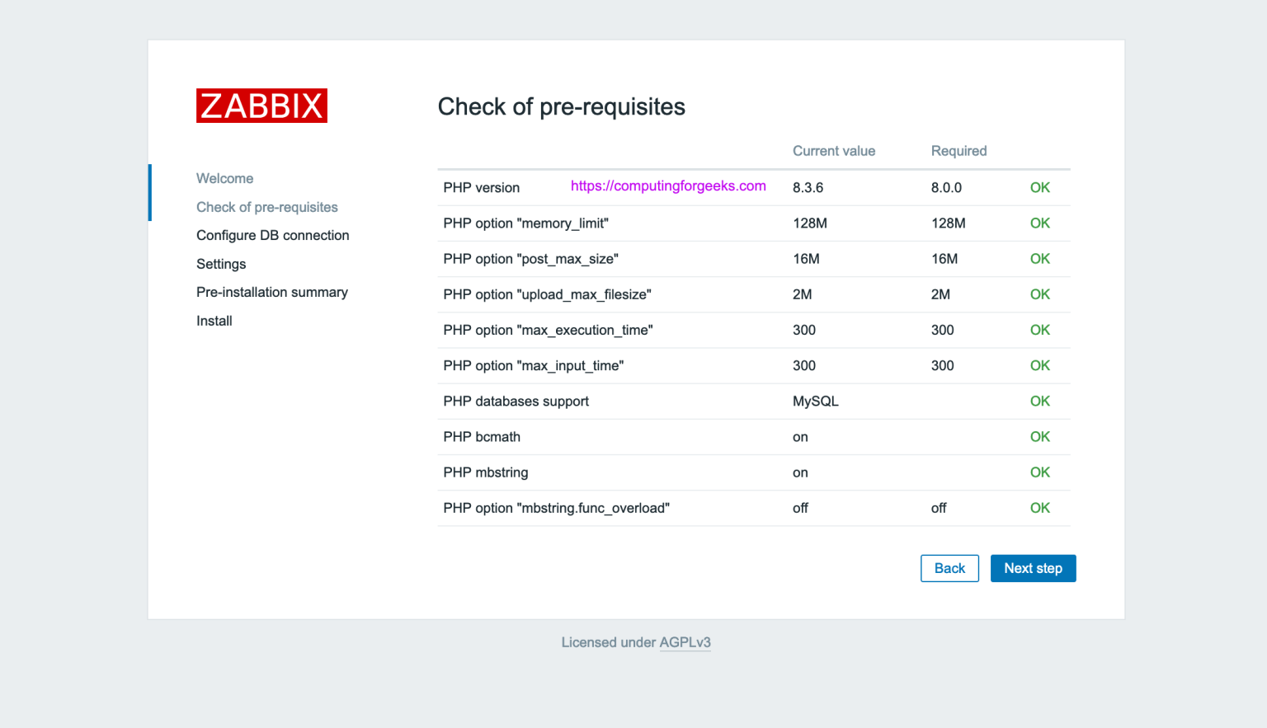Click the Current value column header
Image resolution: width=1267 pixels, height=728 pixels.
coord(834,151)
